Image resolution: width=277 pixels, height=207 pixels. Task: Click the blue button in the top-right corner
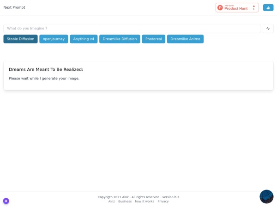(x=268, y=7)
